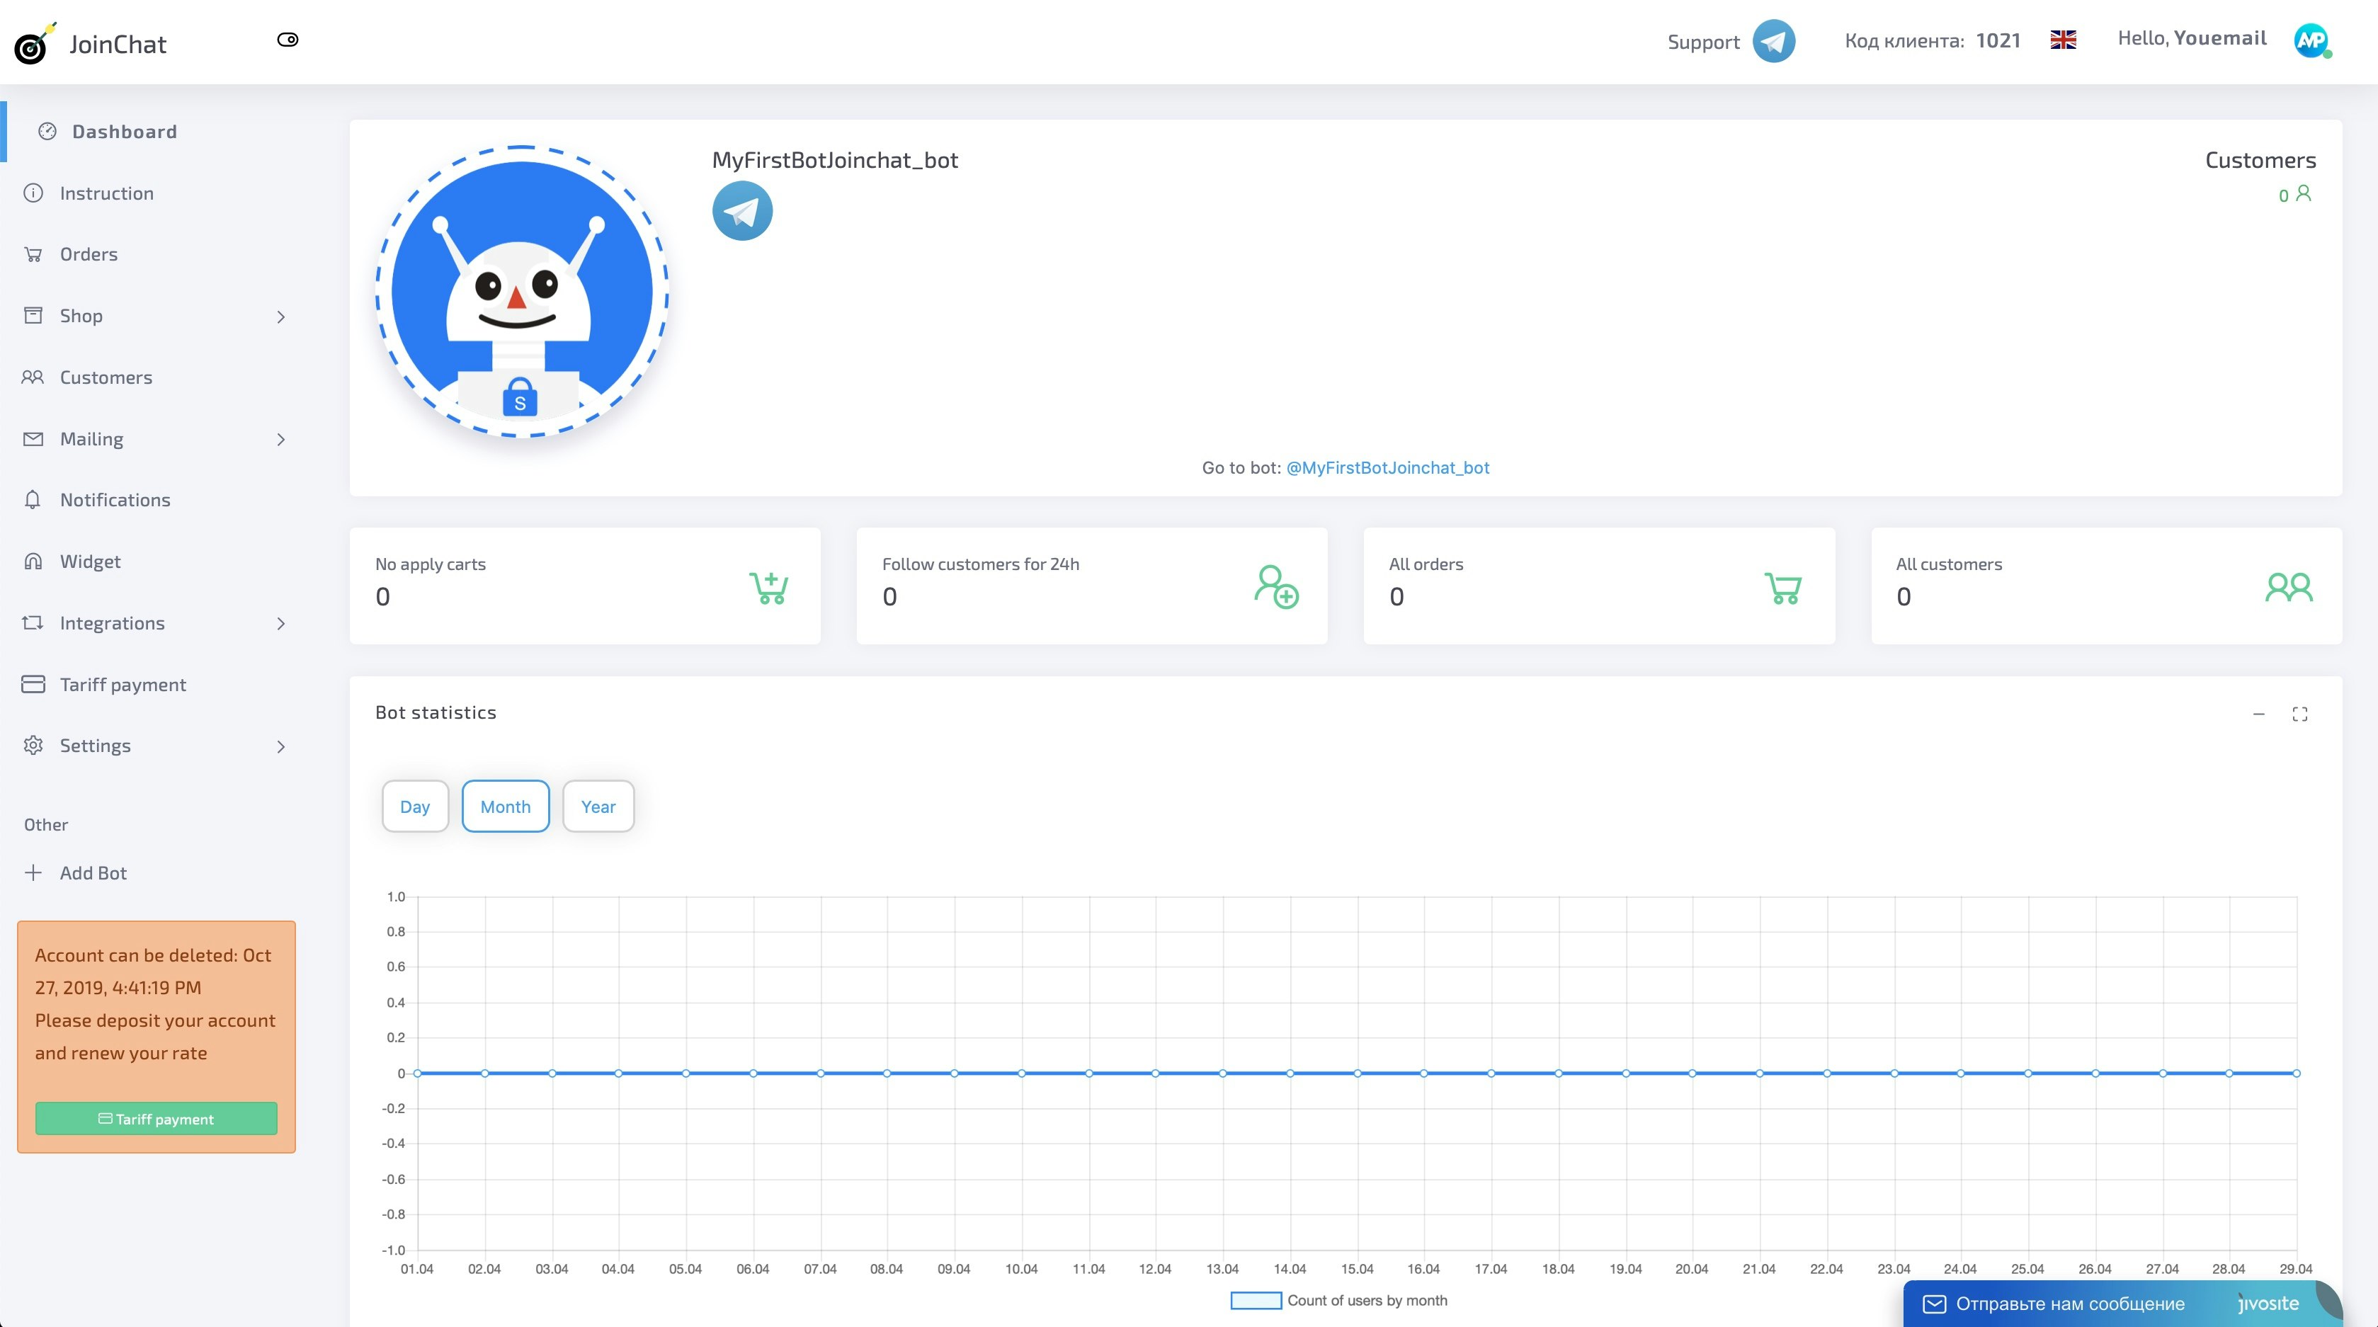Switch statistics view to Year

[598, 806]
